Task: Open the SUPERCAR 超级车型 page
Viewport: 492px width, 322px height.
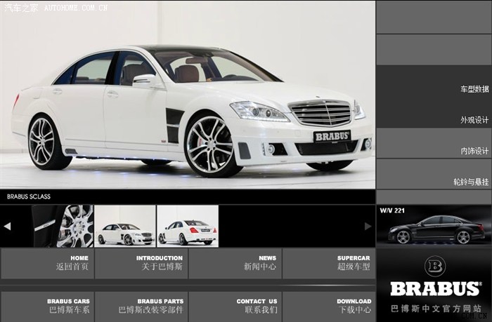Action: (329, 263)
